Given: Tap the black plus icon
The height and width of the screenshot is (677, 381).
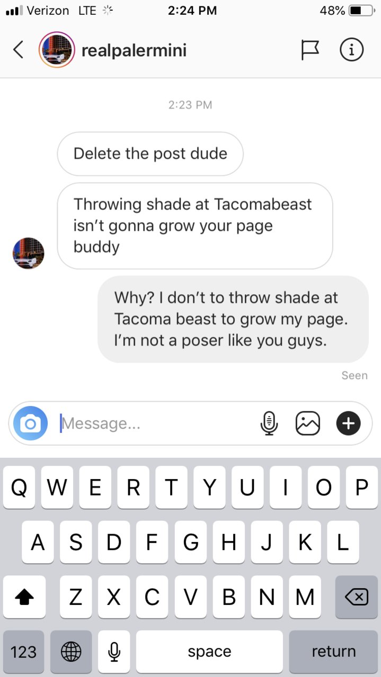Looking at the screenshot, I should point(348,423).
